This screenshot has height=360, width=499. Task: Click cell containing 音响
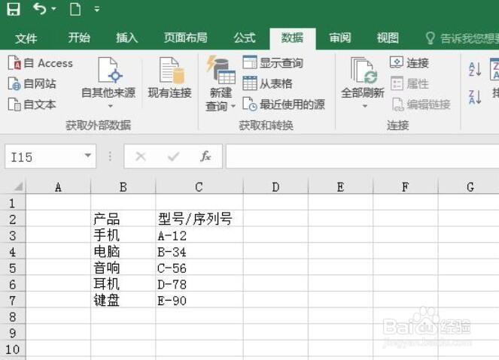click(123, 268)
